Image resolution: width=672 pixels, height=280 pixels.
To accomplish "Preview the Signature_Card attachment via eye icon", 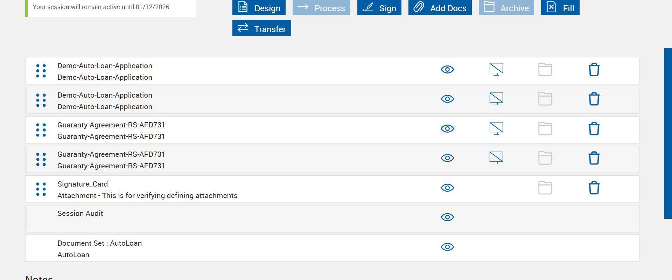I will 447,188.
